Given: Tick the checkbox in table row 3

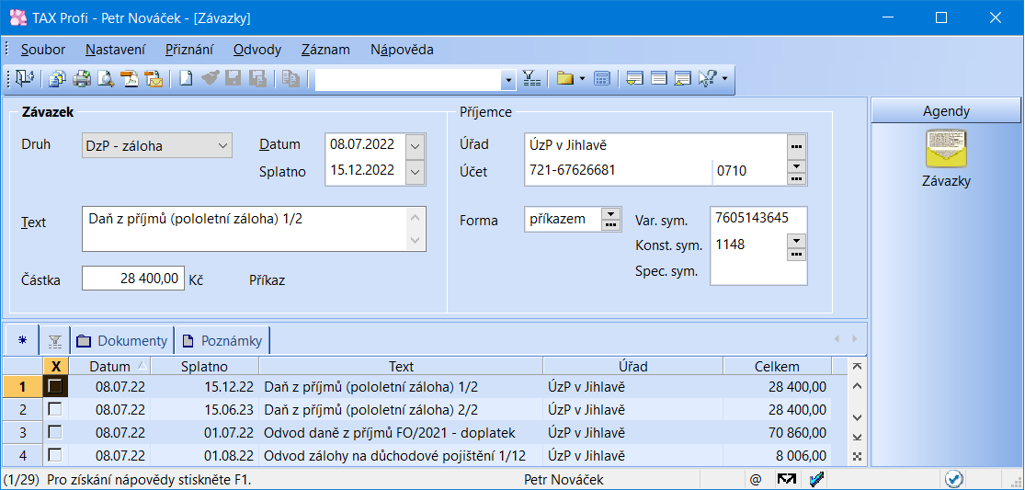Looking at the screenshot, I should point(55,432).
